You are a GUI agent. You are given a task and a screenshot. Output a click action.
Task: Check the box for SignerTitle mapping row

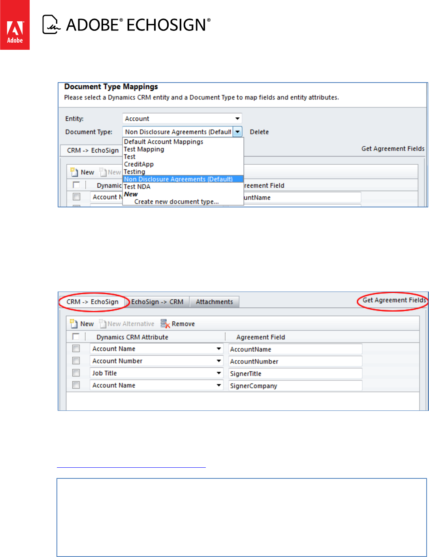tap(76, 373)
